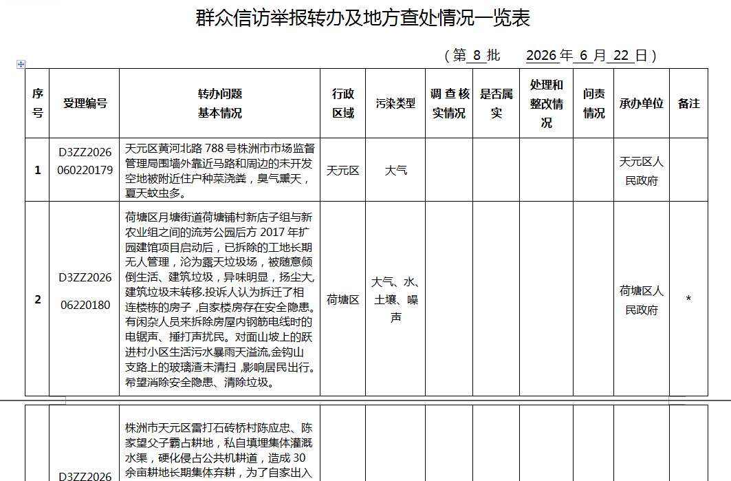The width and height of the screenshot is (731, 481).
Task: Click the complaint text about 黄河北路788号
Action: [x=219, y=170]
